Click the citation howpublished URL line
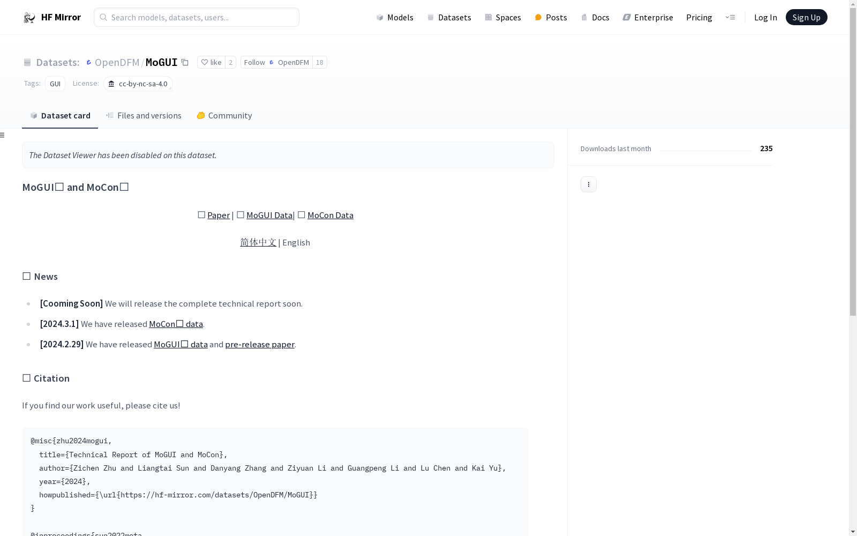Viewport: 857px width, 536px height. pyautogui.click(x=178, y=495)
